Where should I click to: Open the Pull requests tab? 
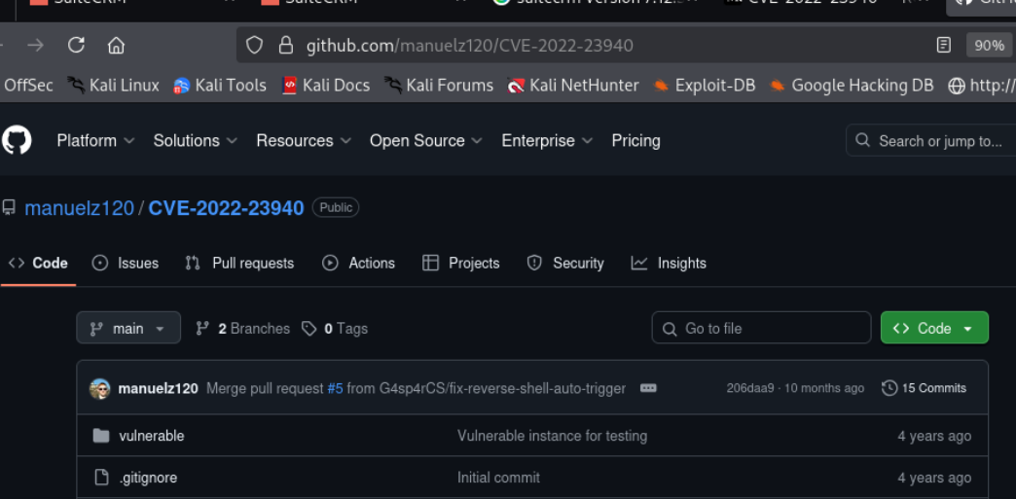pos(239,264)
